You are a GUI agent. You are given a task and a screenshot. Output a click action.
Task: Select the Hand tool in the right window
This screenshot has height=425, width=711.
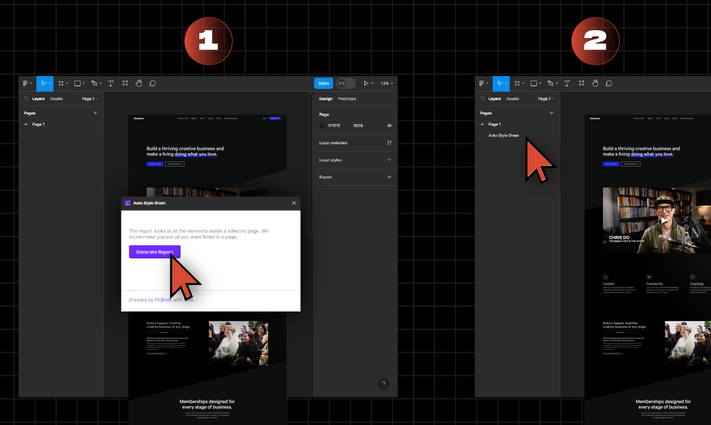click(595, 83)
